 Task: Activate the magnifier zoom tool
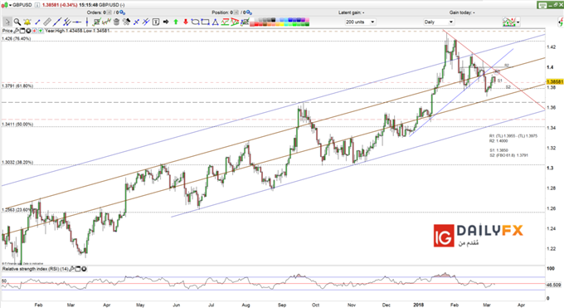pyautogui.click(x=17, y=22)
